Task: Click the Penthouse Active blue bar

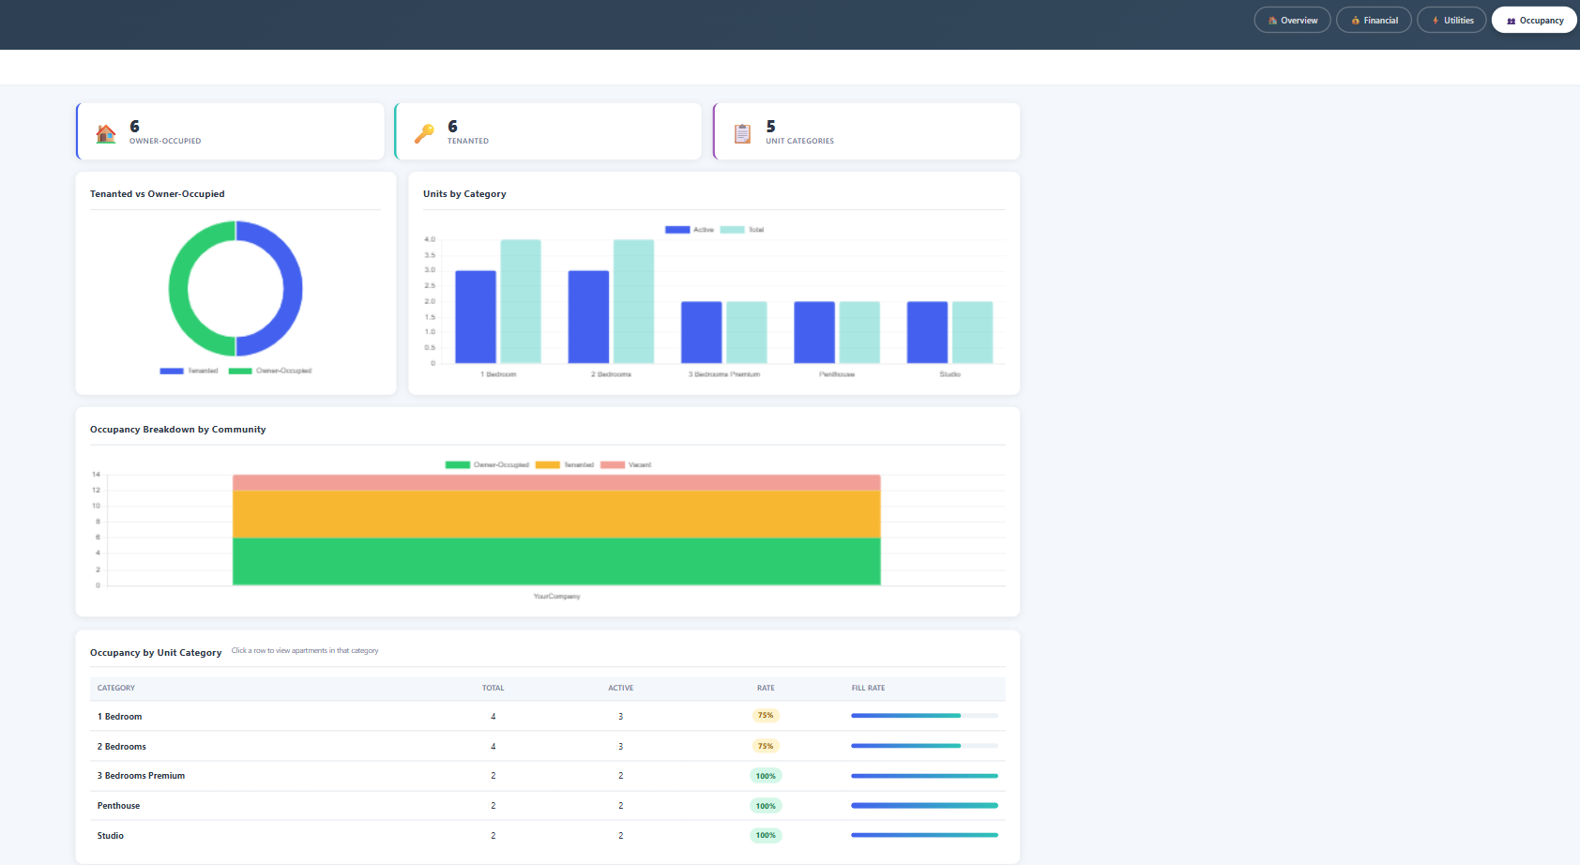Action: point(814,332)
